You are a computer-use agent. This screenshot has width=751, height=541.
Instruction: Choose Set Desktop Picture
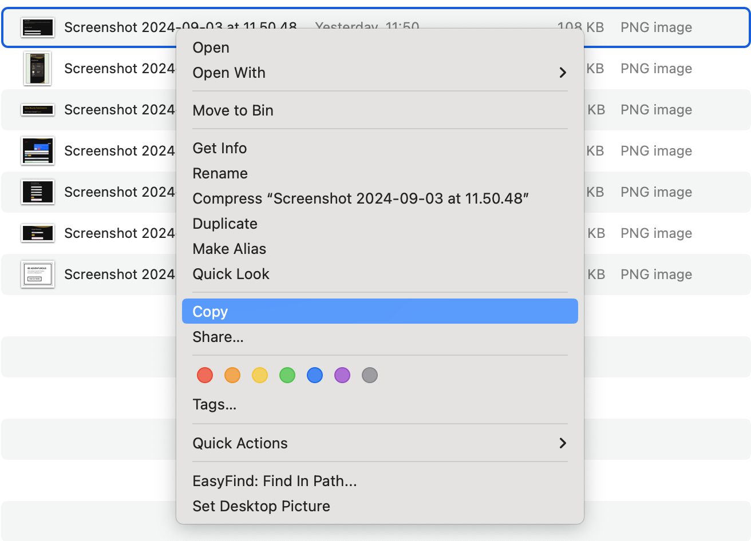(262, 506)
